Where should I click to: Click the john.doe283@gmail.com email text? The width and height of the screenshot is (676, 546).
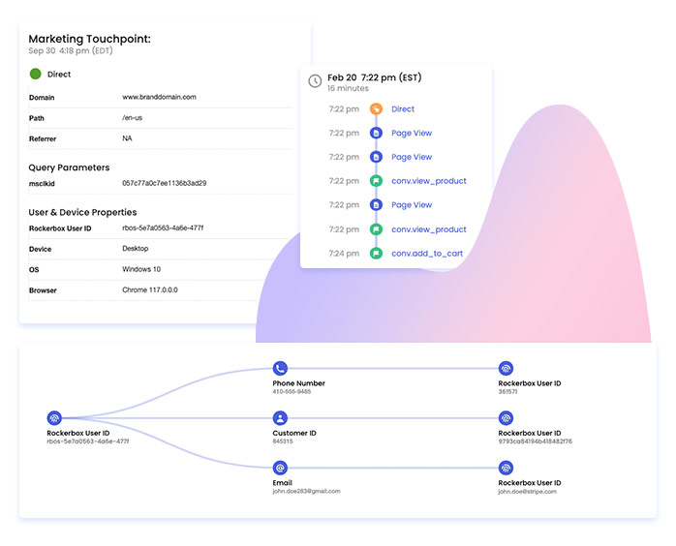[306, 492]
